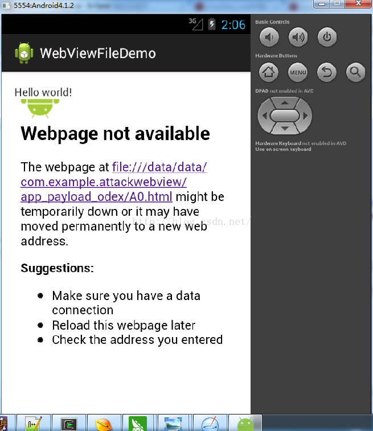The image size is (373, 431).
Task: Open the green bean app in taskbar
Action: click(x=138, y=424)
